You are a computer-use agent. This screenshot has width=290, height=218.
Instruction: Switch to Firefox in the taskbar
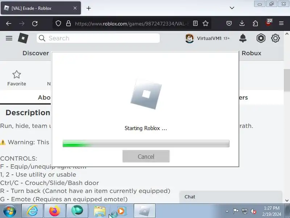pos(55,211)
